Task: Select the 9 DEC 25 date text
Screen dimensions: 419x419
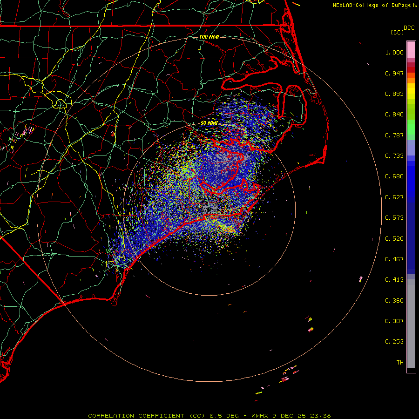Action: (x=290, y=416)
